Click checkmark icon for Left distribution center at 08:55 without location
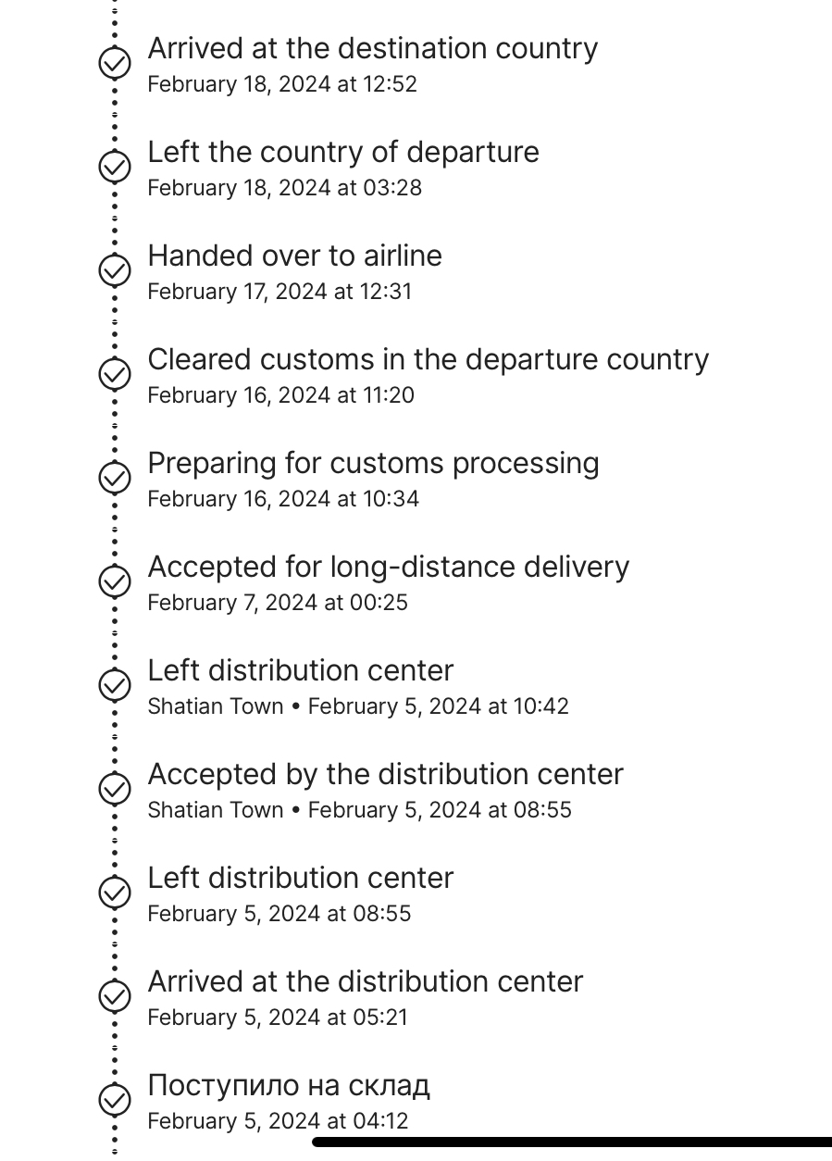This screenshot has height=1161, width=832. point(115,893)
